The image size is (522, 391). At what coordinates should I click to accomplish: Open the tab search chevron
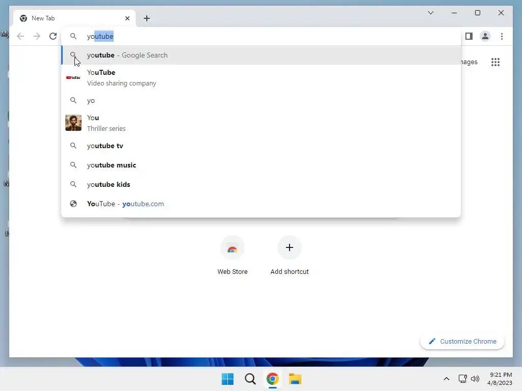point(430,13)
